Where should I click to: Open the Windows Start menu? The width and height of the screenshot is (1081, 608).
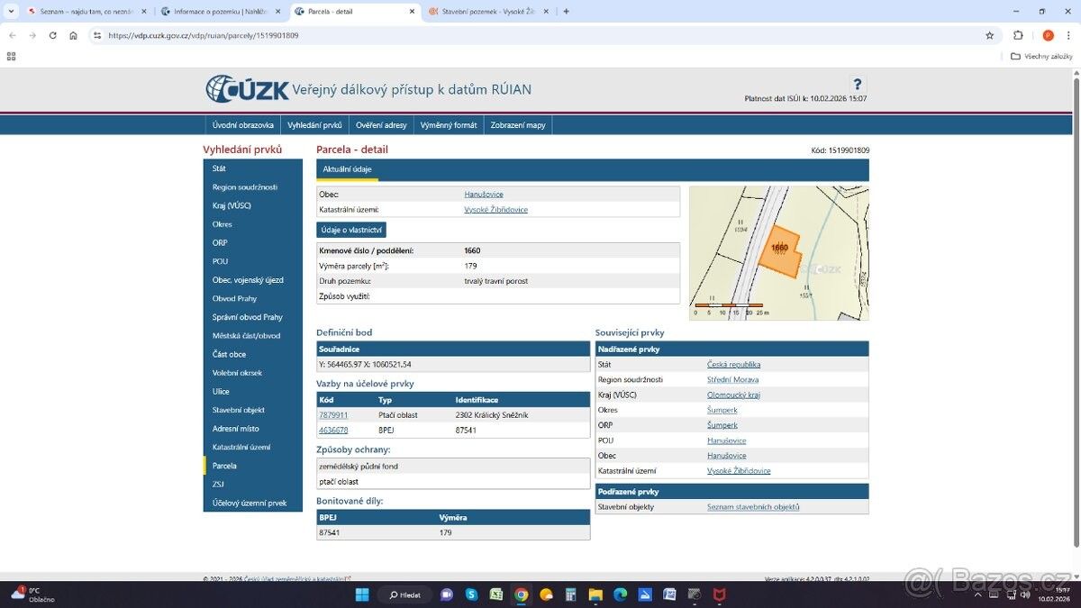pos(361,594)
